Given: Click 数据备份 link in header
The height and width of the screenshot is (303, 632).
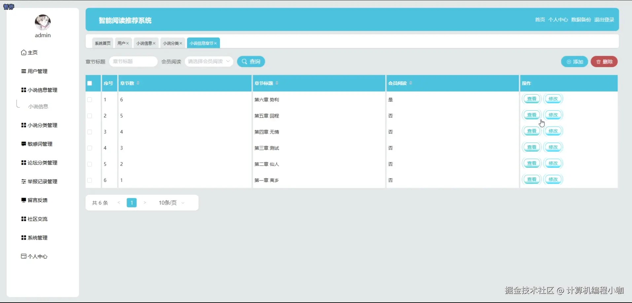Looking at the screenshot, I should pos(581,20).
